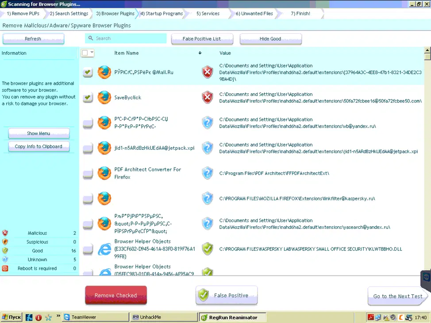Click the blue unknown shield for PDF Architect
The image size is (431, 323).
(x=208, y=173)
